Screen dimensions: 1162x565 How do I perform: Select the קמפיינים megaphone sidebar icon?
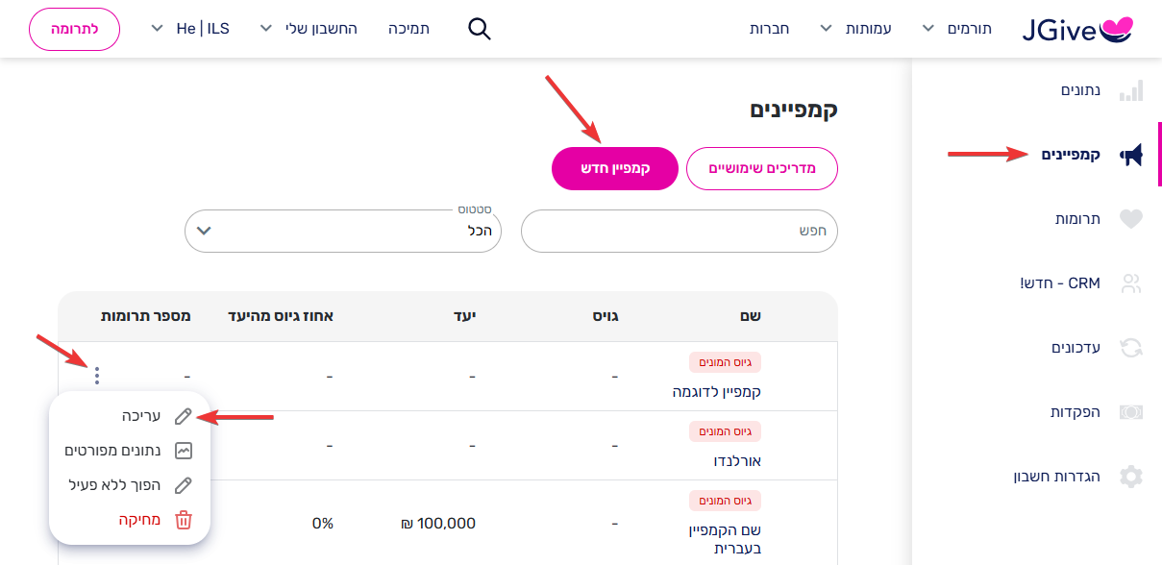coord(1132,155)
